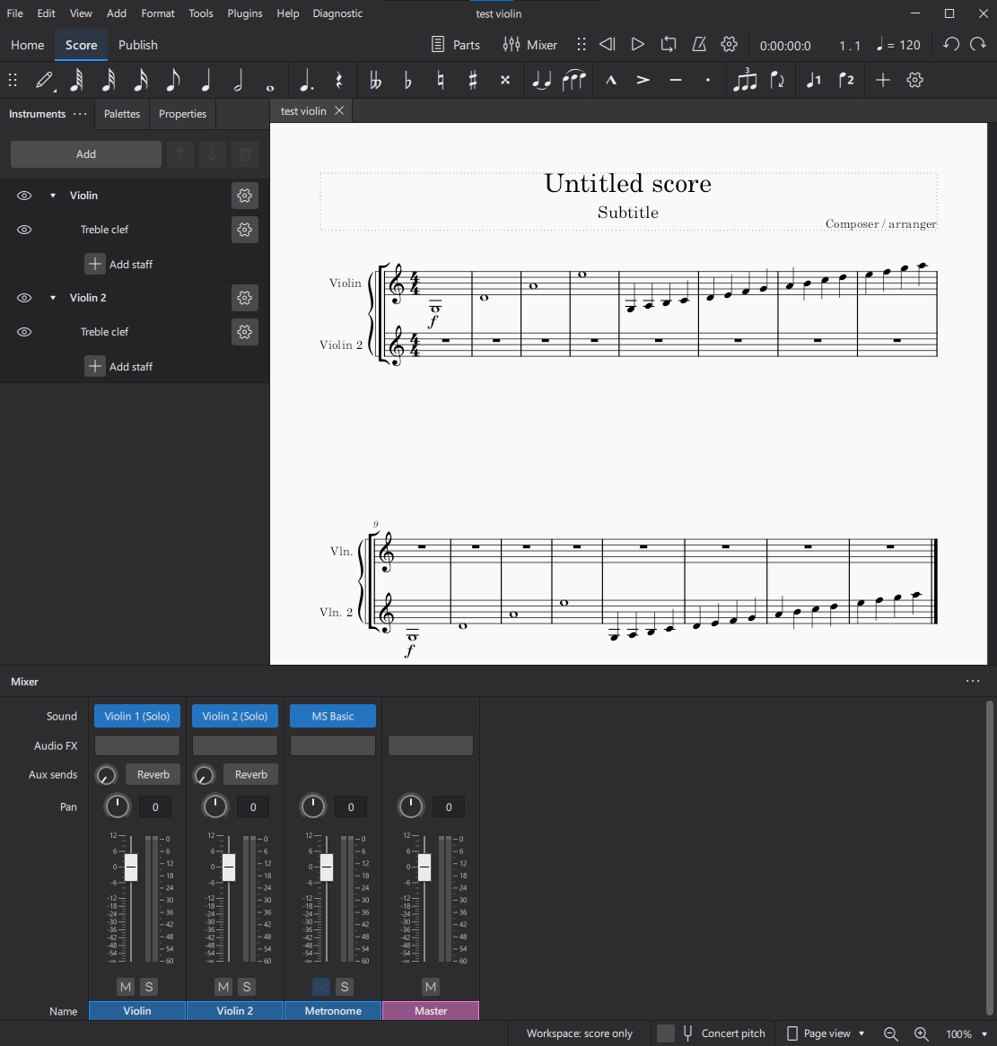Screen dimensions: 997x1046
Task: Apply a sharp accidental
Action: [472, 80]
